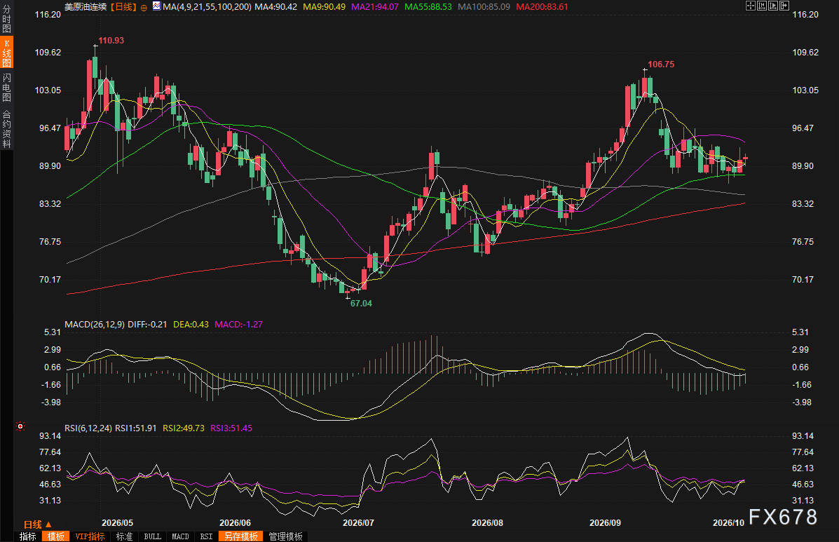Apply the BULL template
The image size is (839, 542).
click(x=153, y=536)
